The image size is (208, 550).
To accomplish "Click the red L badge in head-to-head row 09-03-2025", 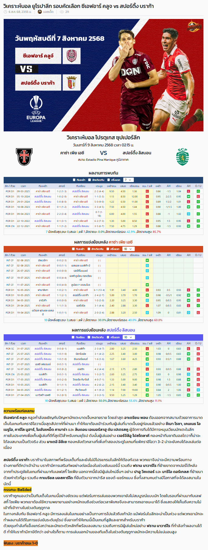I will [147, 191].
